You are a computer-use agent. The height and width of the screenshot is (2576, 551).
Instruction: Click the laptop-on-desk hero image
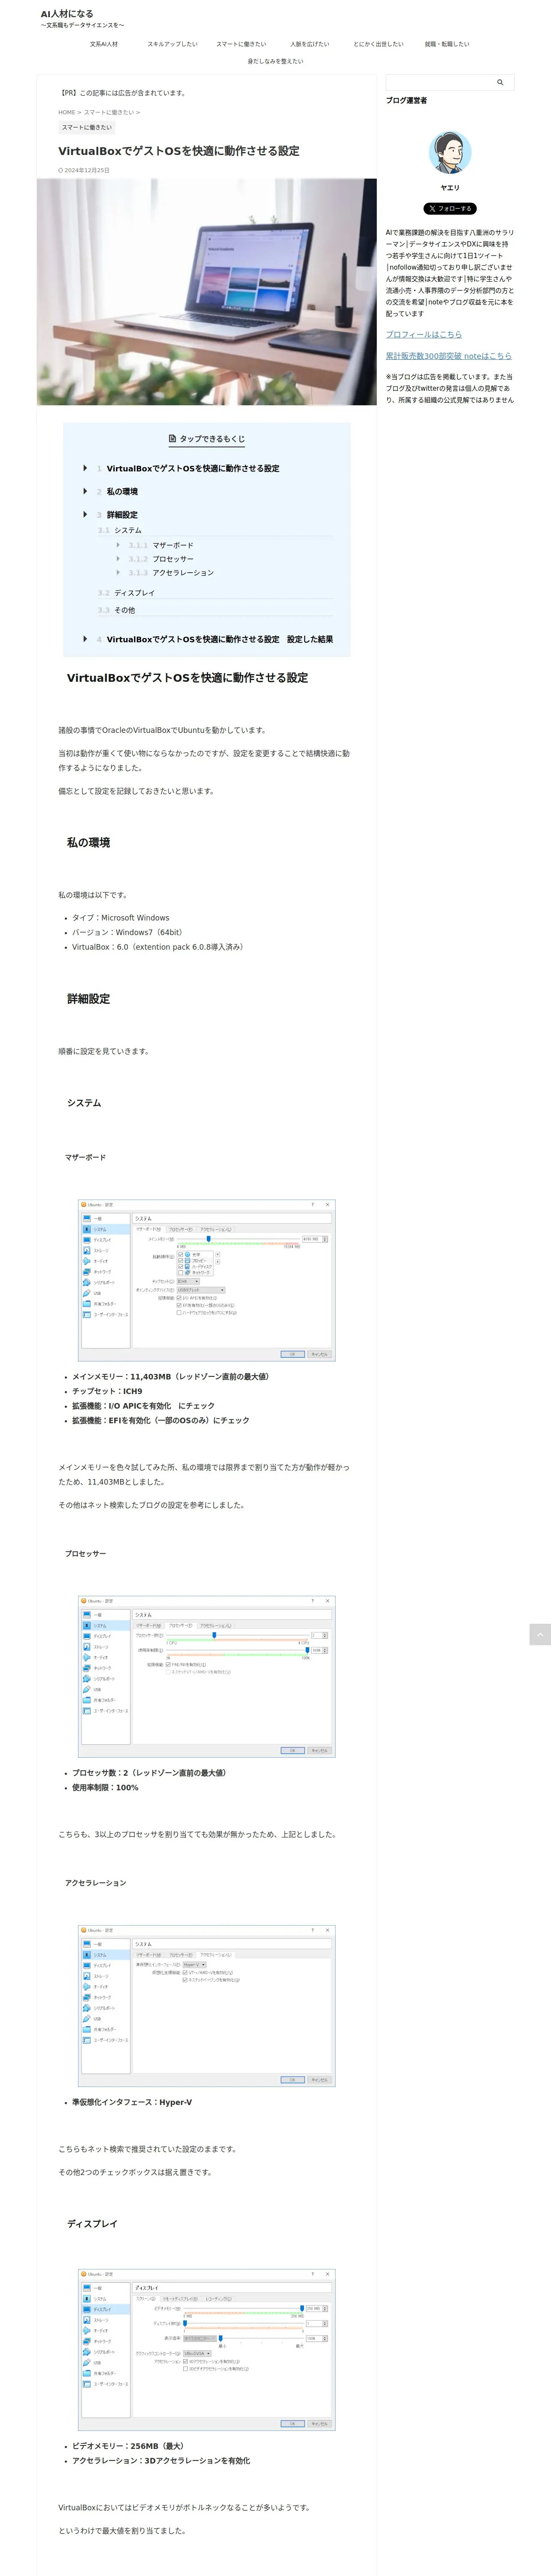(207, 292)
